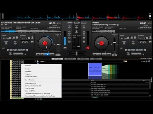
Task: Click right deck pitch slider handle
Action: [x=115, y=42]
